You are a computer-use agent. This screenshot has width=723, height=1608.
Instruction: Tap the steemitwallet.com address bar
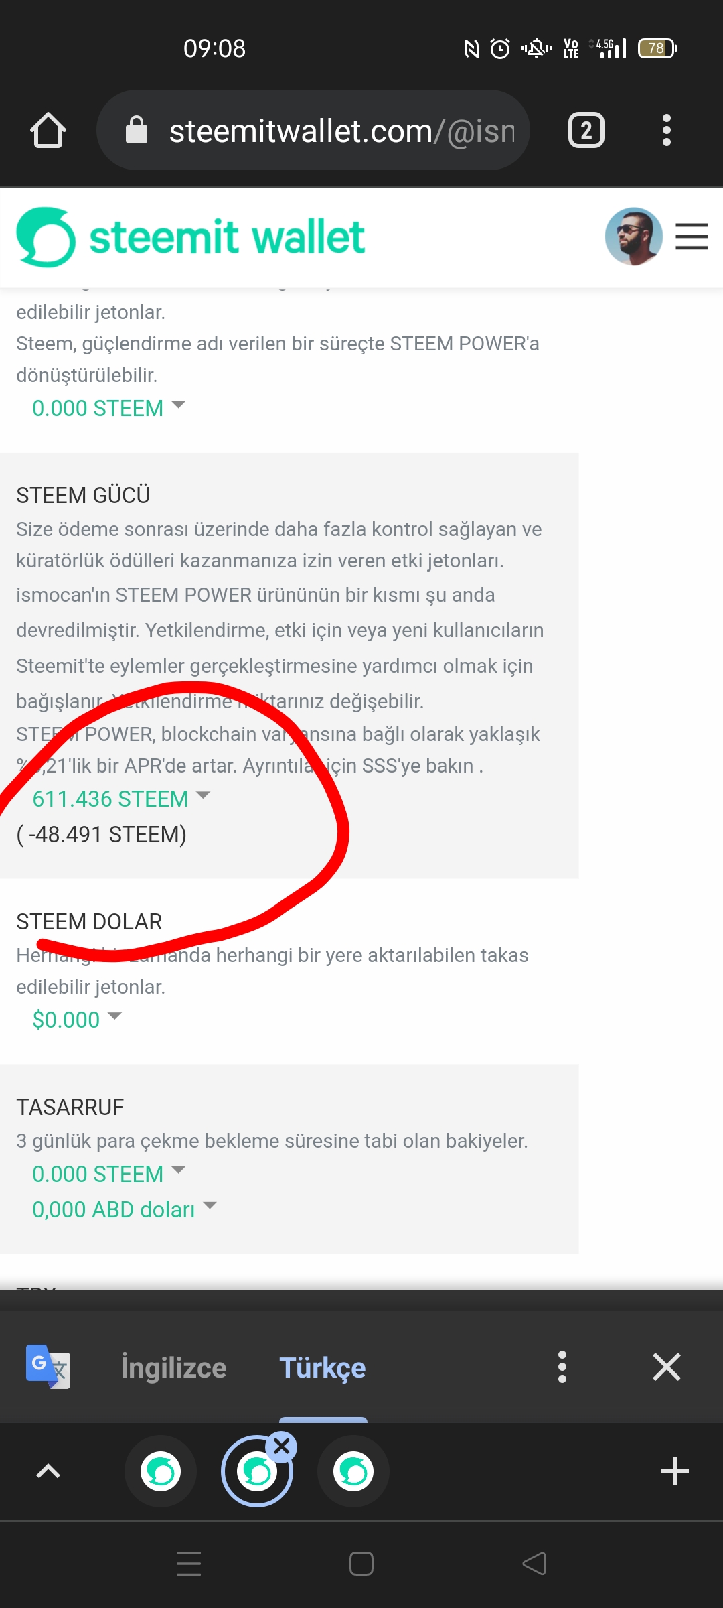tap(313, 130)
